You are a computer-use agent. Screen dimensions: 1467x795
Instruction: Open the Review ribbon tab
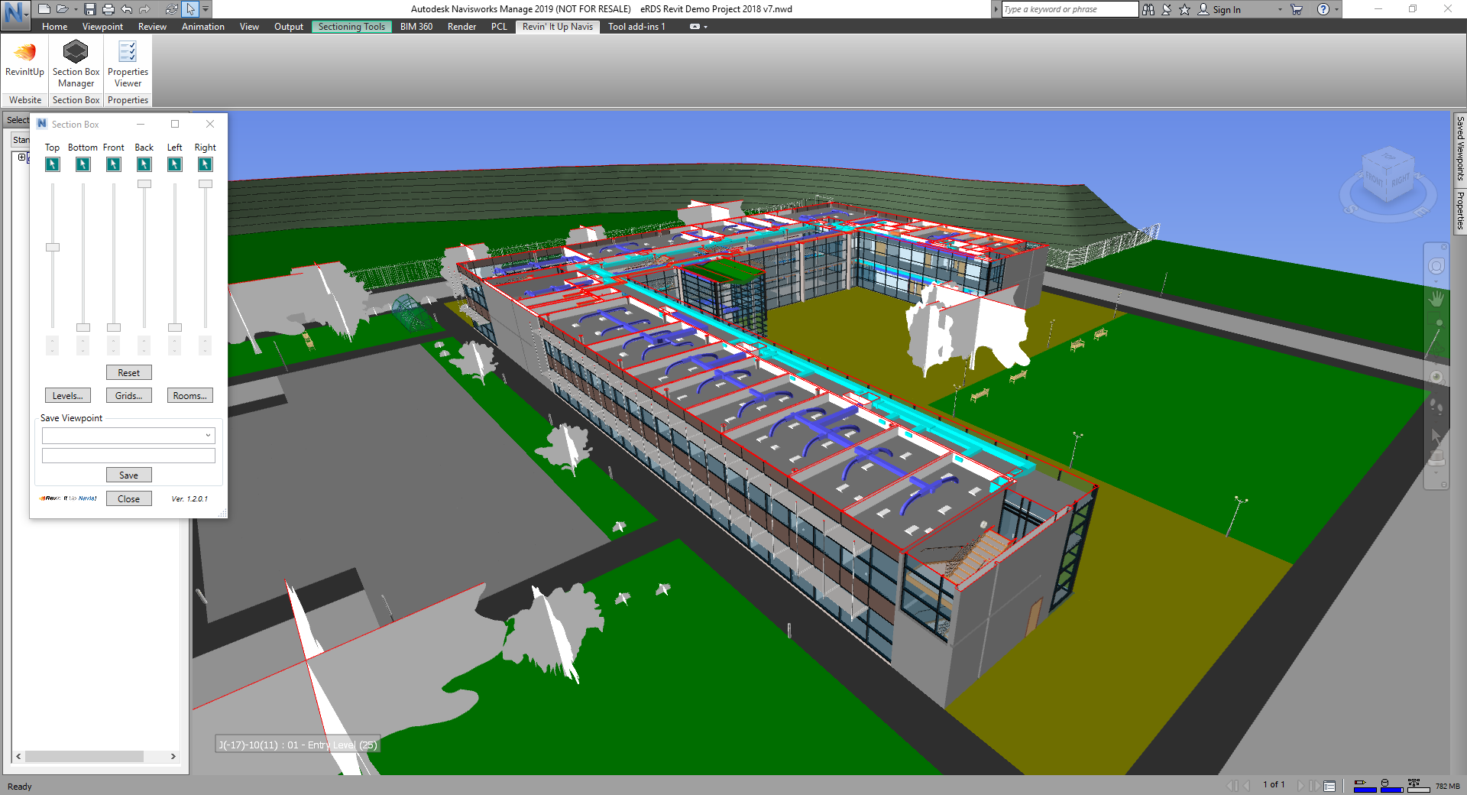tap(152, 27)
